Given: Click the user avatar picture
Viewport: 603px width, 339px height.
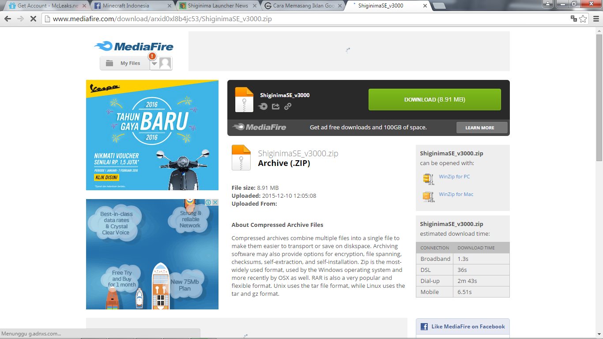Looking at the screenshot, I should (165, 64).
